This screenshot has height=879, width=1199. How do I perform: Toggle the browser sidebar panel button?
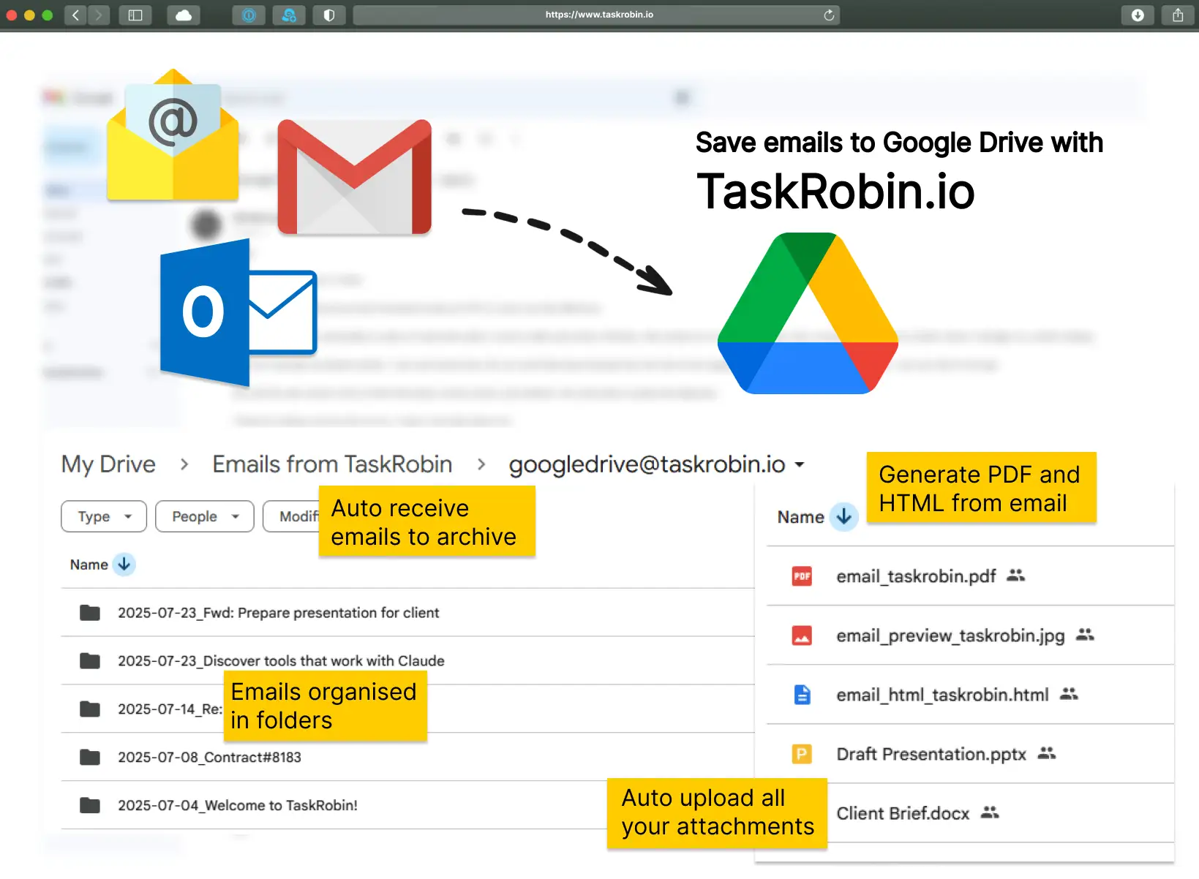click(135, 15)
